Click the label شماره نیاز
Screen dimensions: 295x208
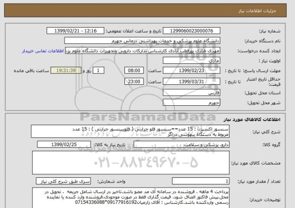(270, 31)
